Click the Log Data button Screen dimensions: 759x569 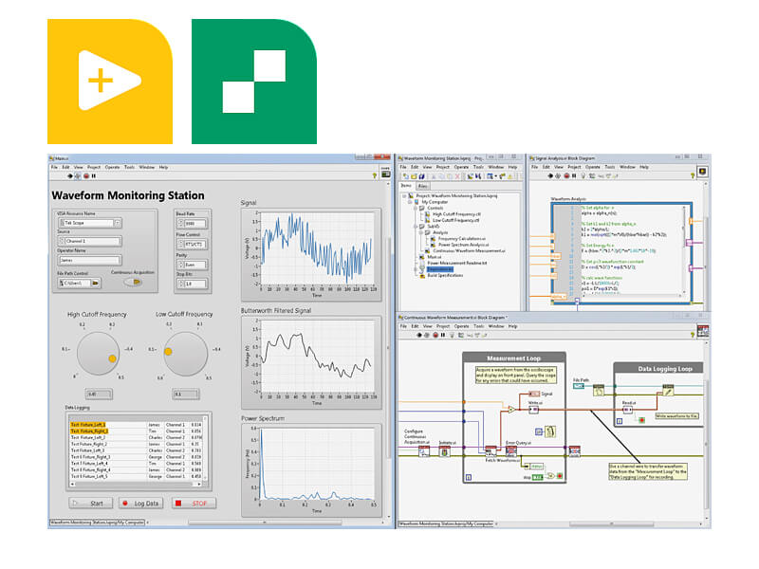[x=141, y=504]
